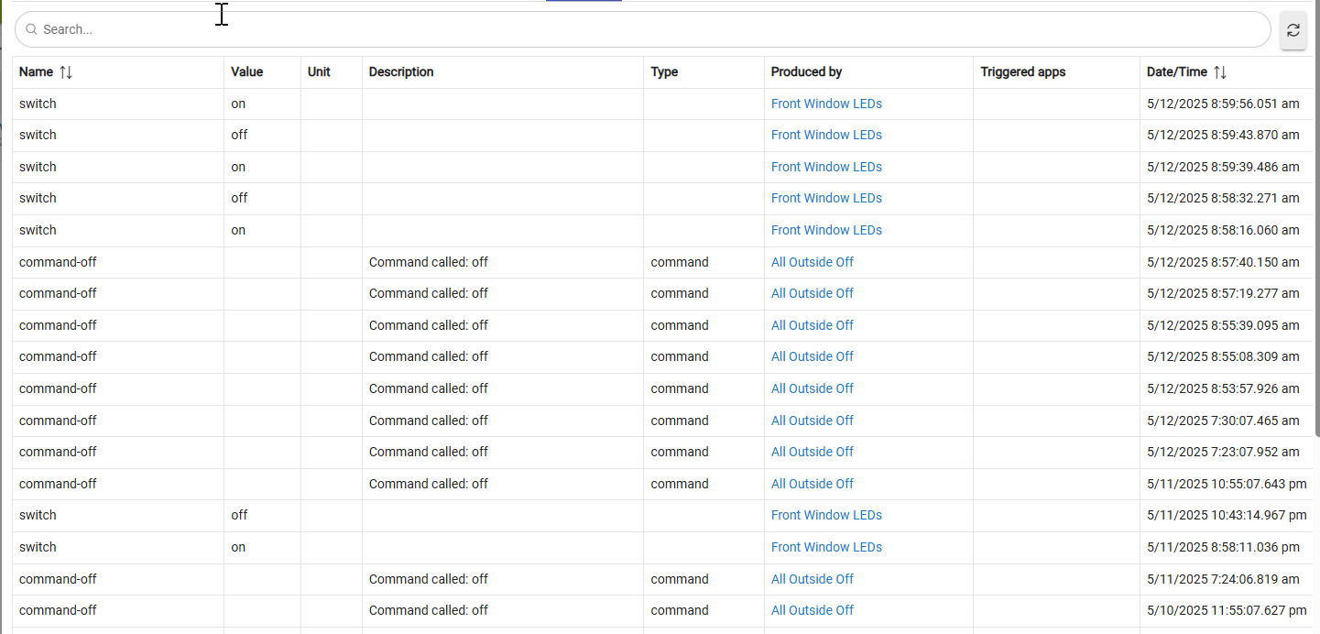Viewport: 1320px width, 634px height.
Task: Open All Outside Off from 8:57:40.150 am row
Action: click(812, 262)
